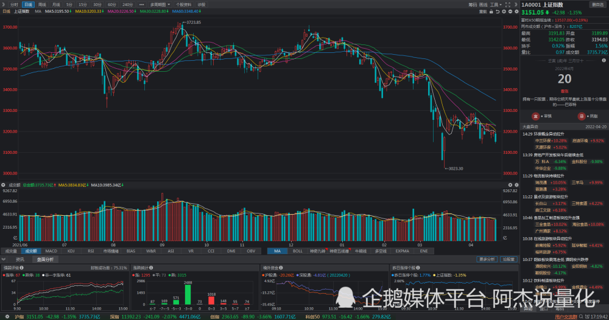Select EXPMA overlay indicator
Screen dimensions: 609x320
[403, 251]
